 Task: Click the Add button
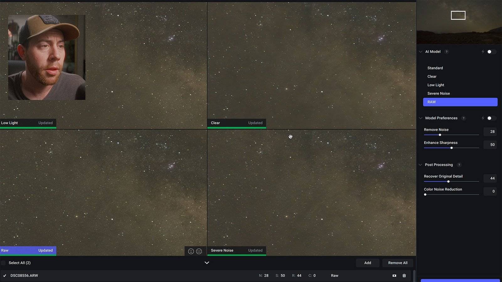(367, 263)
